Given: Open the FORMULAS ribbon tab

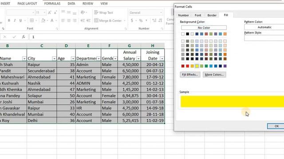Looking at the screenshot, I should click(x=52, y=4).
